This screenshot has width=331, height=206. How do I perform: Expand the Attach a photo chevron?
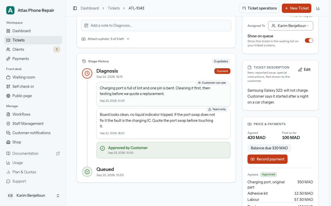(128, 39)
